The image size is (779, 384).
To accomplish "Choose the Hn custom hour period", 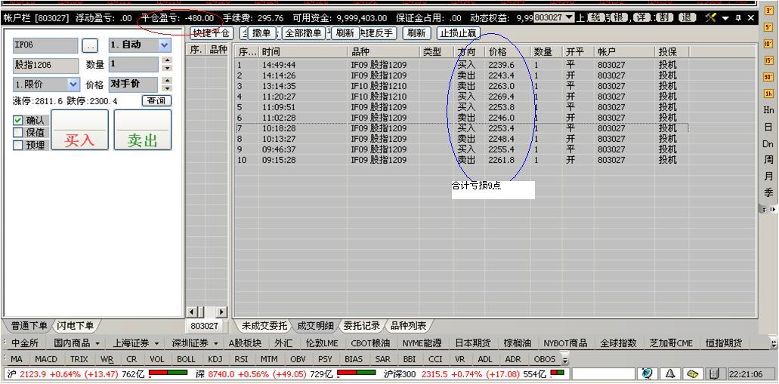I will [x=768, y=110].
